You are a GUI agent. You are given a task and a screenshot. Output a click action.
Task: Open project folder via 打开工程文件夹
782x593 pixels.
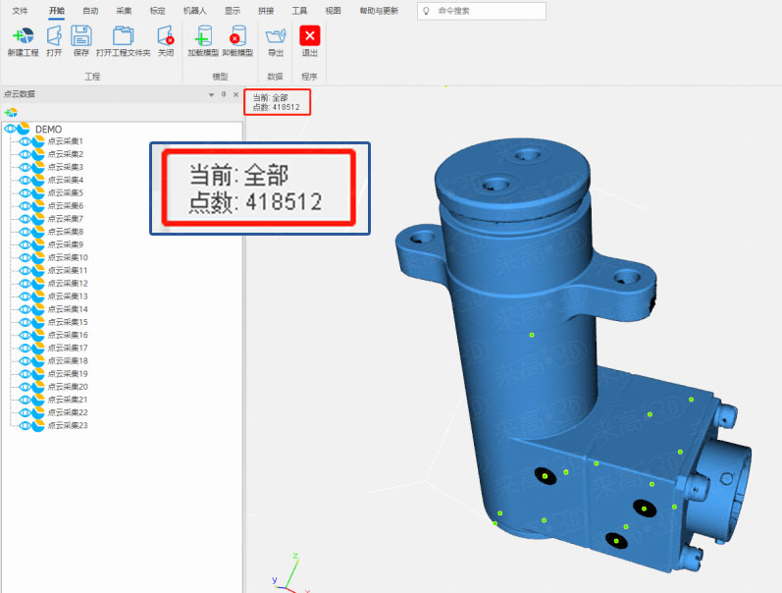(x=123, y=37)
